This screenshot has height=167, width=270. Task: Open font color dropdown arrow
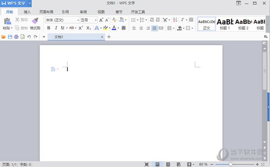[x=118, y=28]
